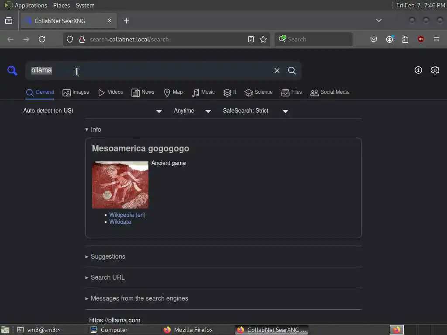Switch to the General category

[40, 92]
